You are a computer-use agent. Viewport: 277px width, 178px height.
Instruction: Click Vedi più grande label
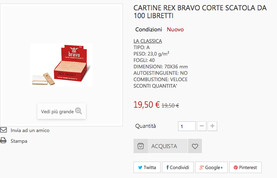[57, 111]
